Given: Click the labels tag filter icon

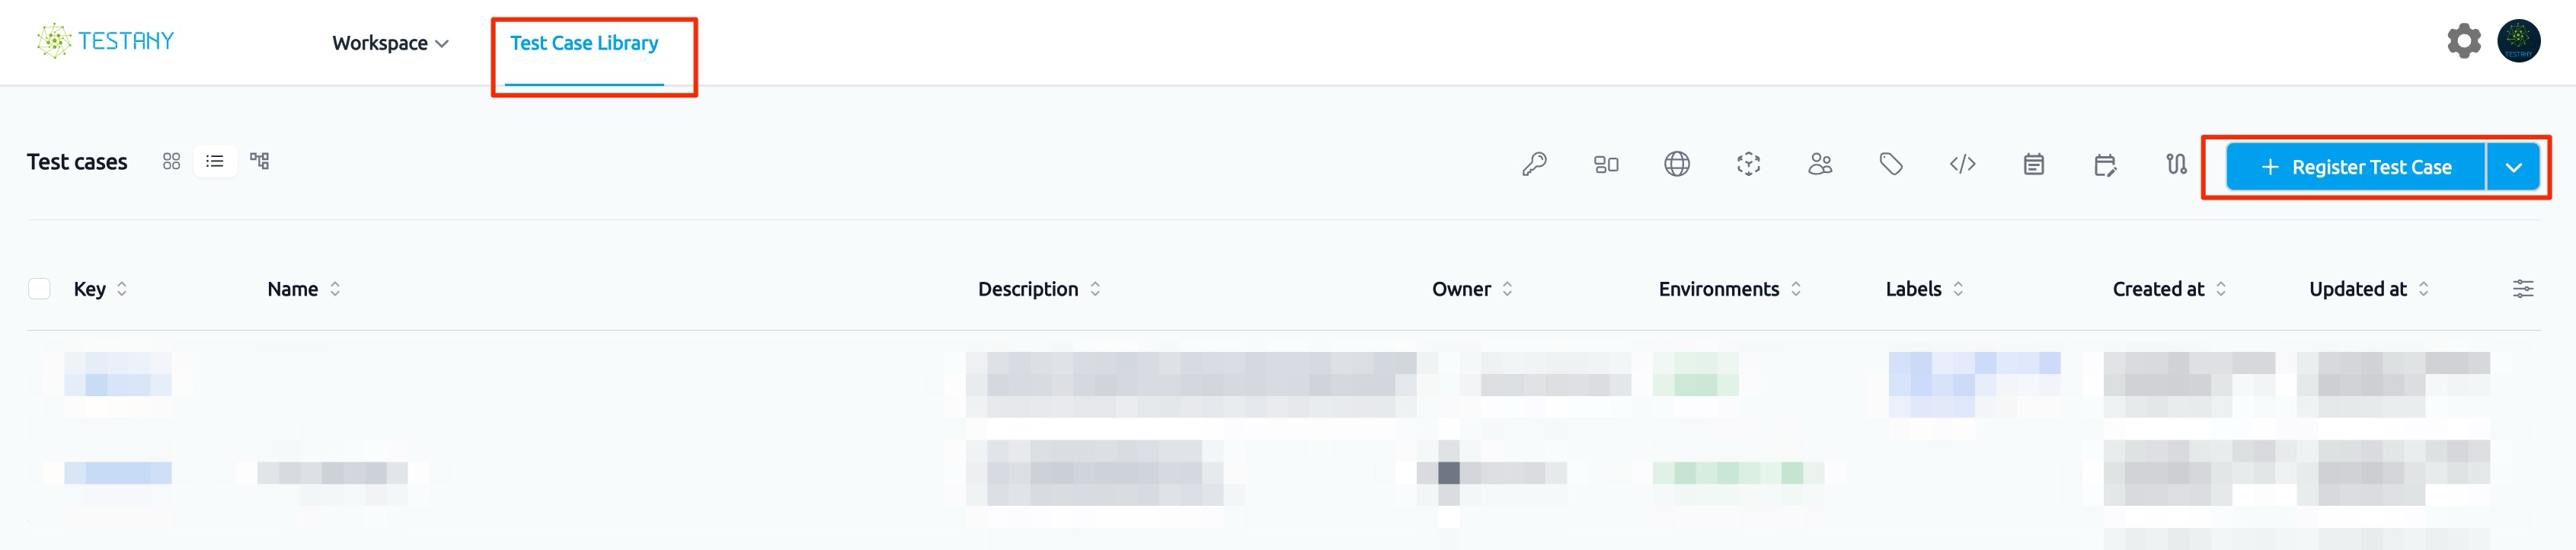Looking at the screenshot, I should coord(1891,164).
